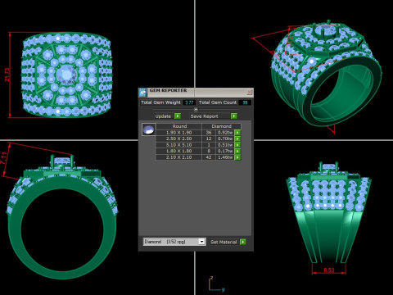Close the Gem Reporter window

tap(249, 92)
